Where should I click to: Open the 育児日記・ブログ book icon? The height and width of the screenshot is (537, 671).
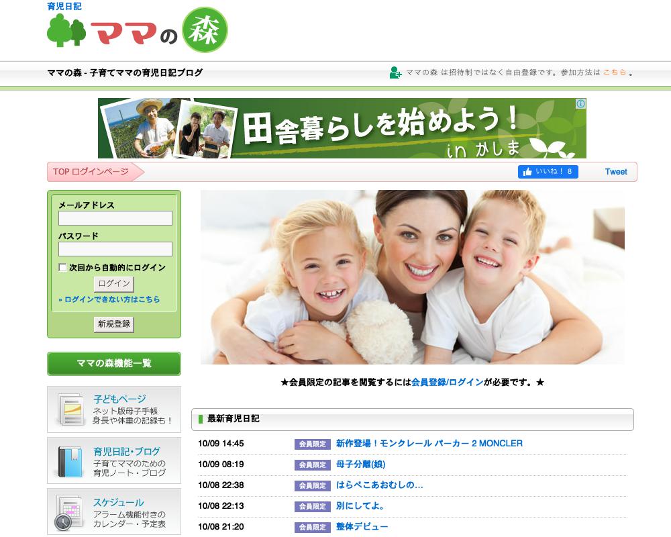[70, 461]
